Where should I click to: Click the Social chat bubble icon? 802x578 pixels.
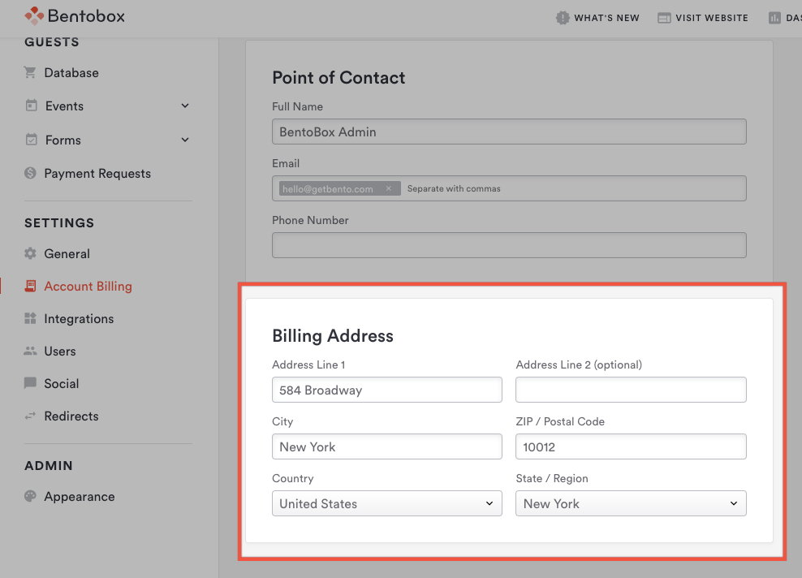[x=30, y=383]
